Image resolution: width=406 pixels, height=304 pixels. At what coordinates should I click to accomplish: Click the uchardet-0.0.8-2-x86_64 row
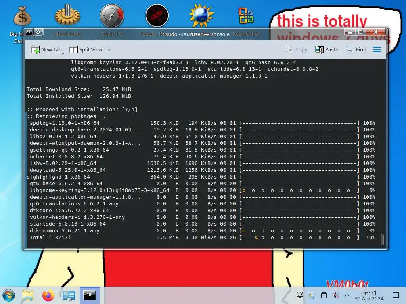pyautogui.click(x=203, y=156)
